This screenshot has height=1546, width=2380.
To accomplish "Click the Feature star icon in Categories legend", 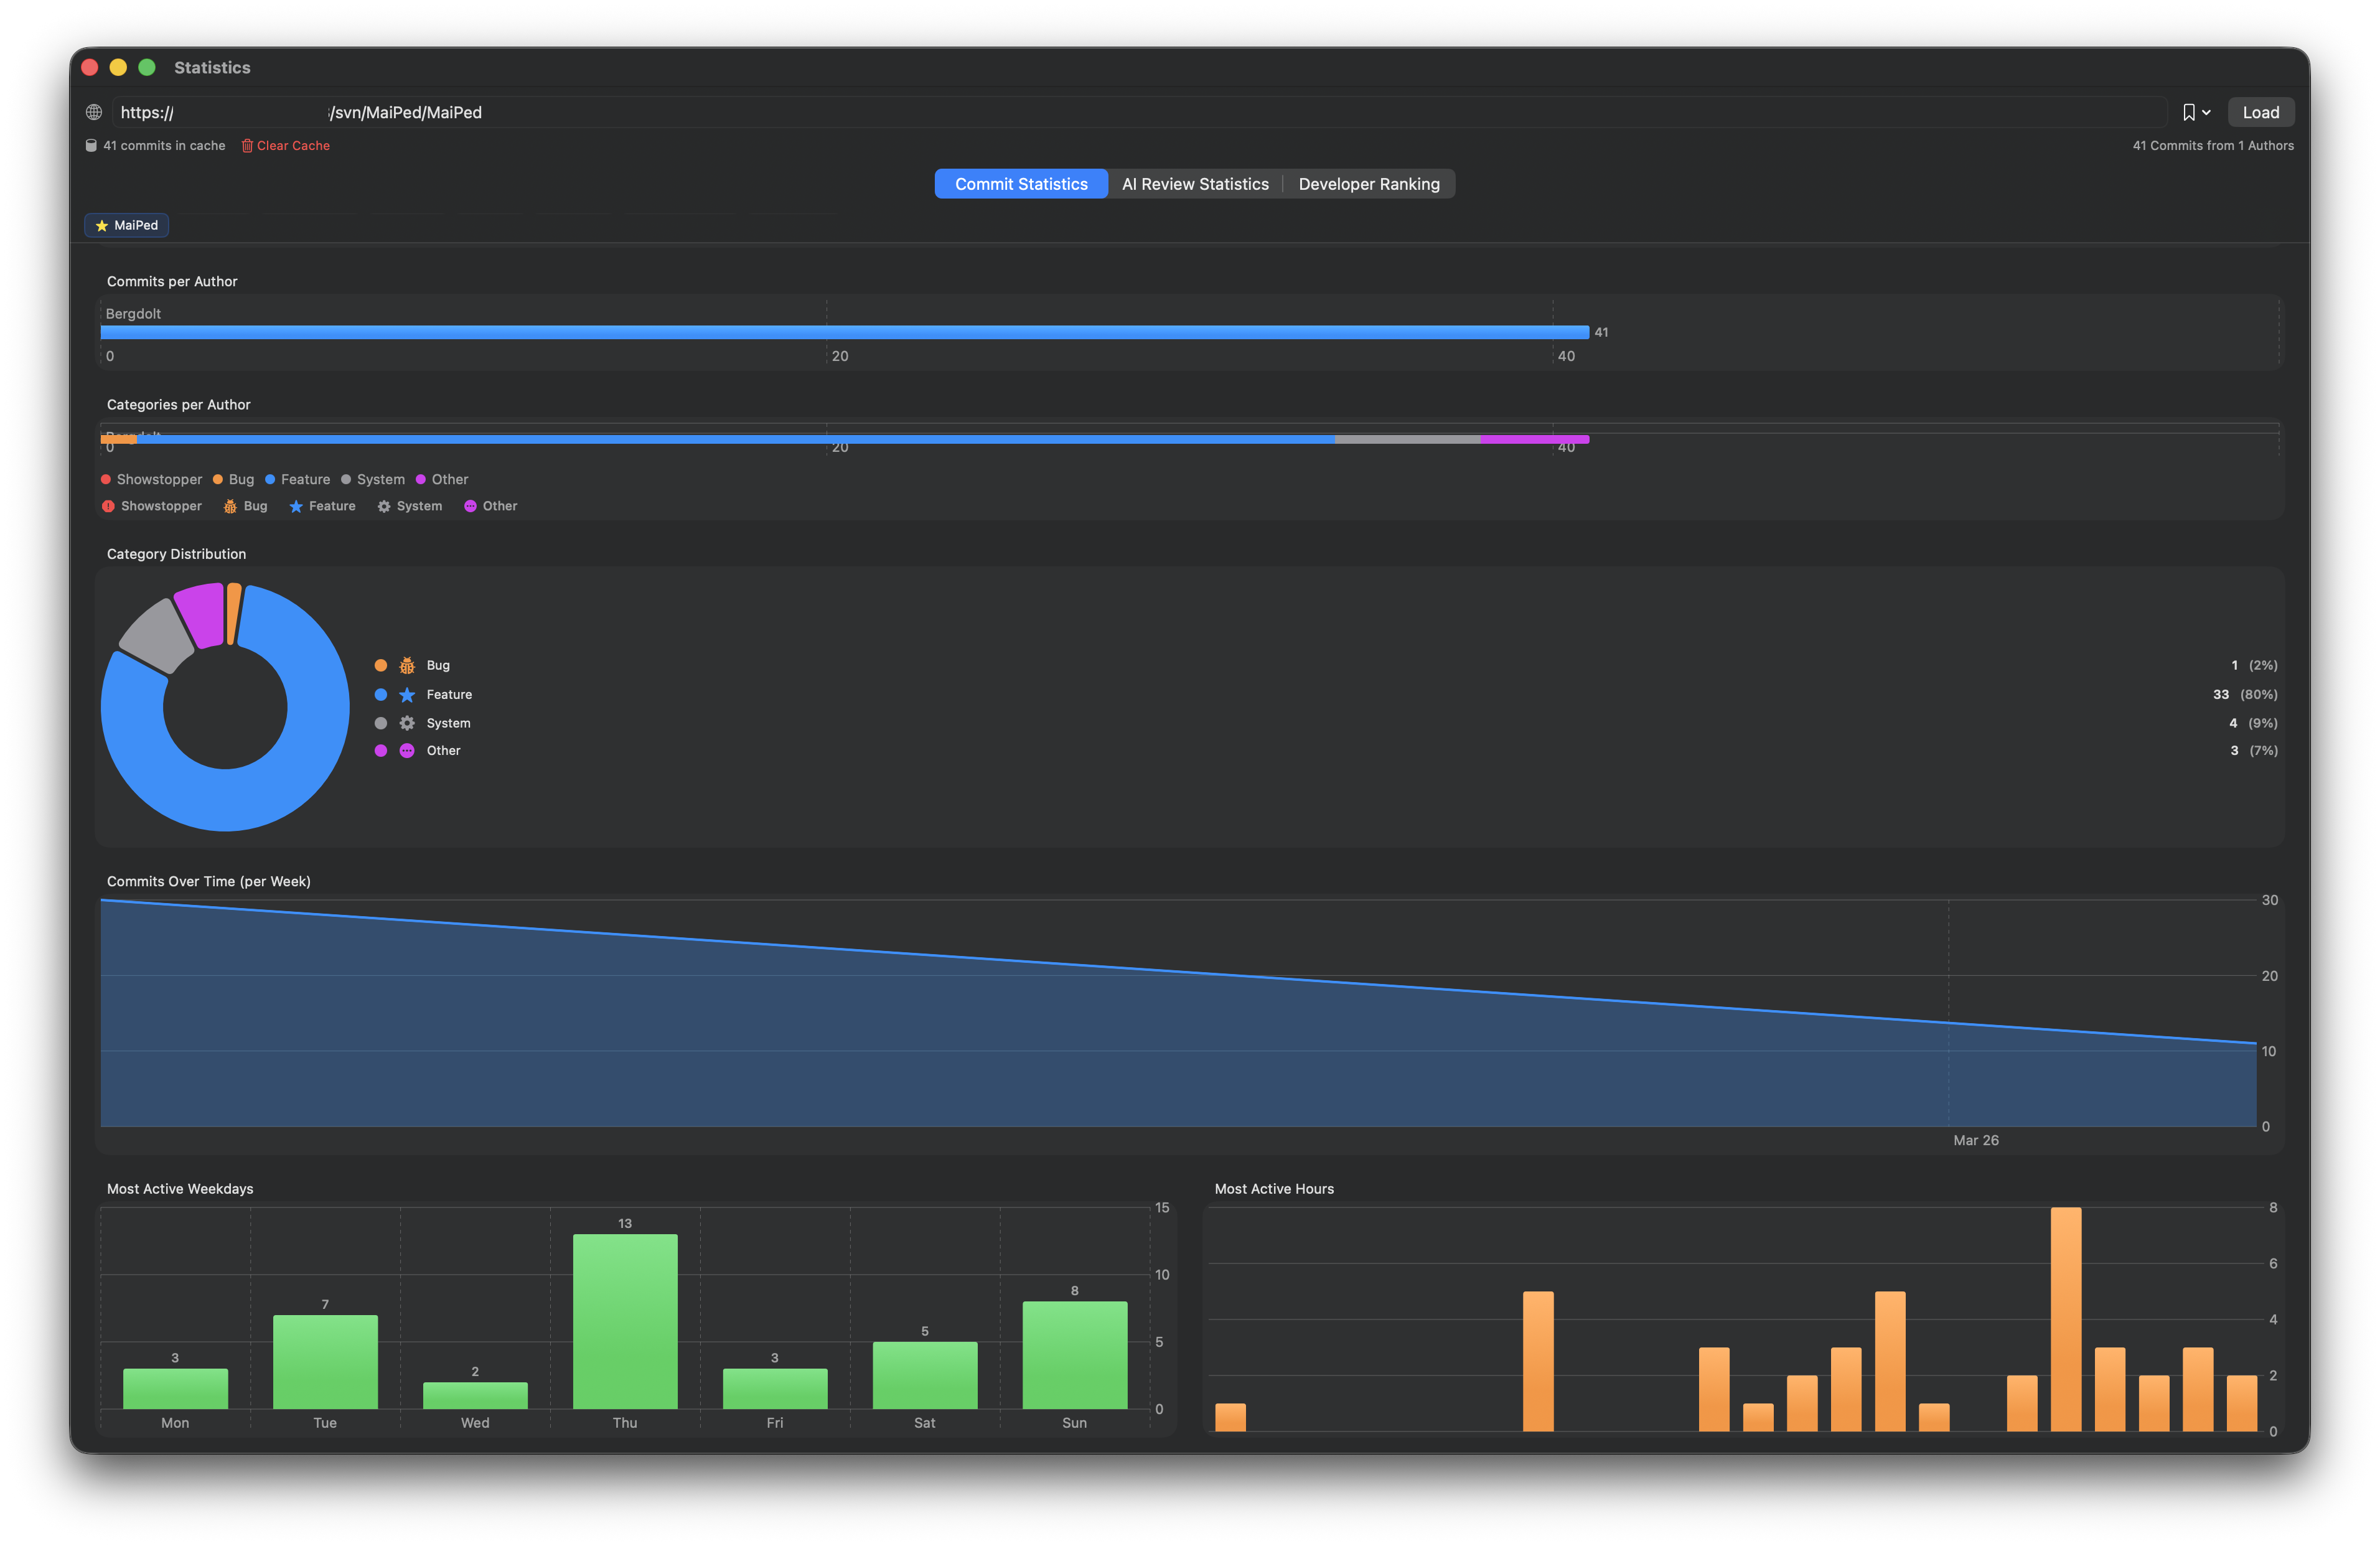I will tap(296, 506).
